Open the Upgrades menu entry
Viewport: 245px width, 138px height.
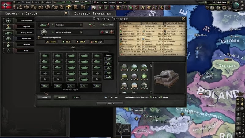click(x=25, y=27)
